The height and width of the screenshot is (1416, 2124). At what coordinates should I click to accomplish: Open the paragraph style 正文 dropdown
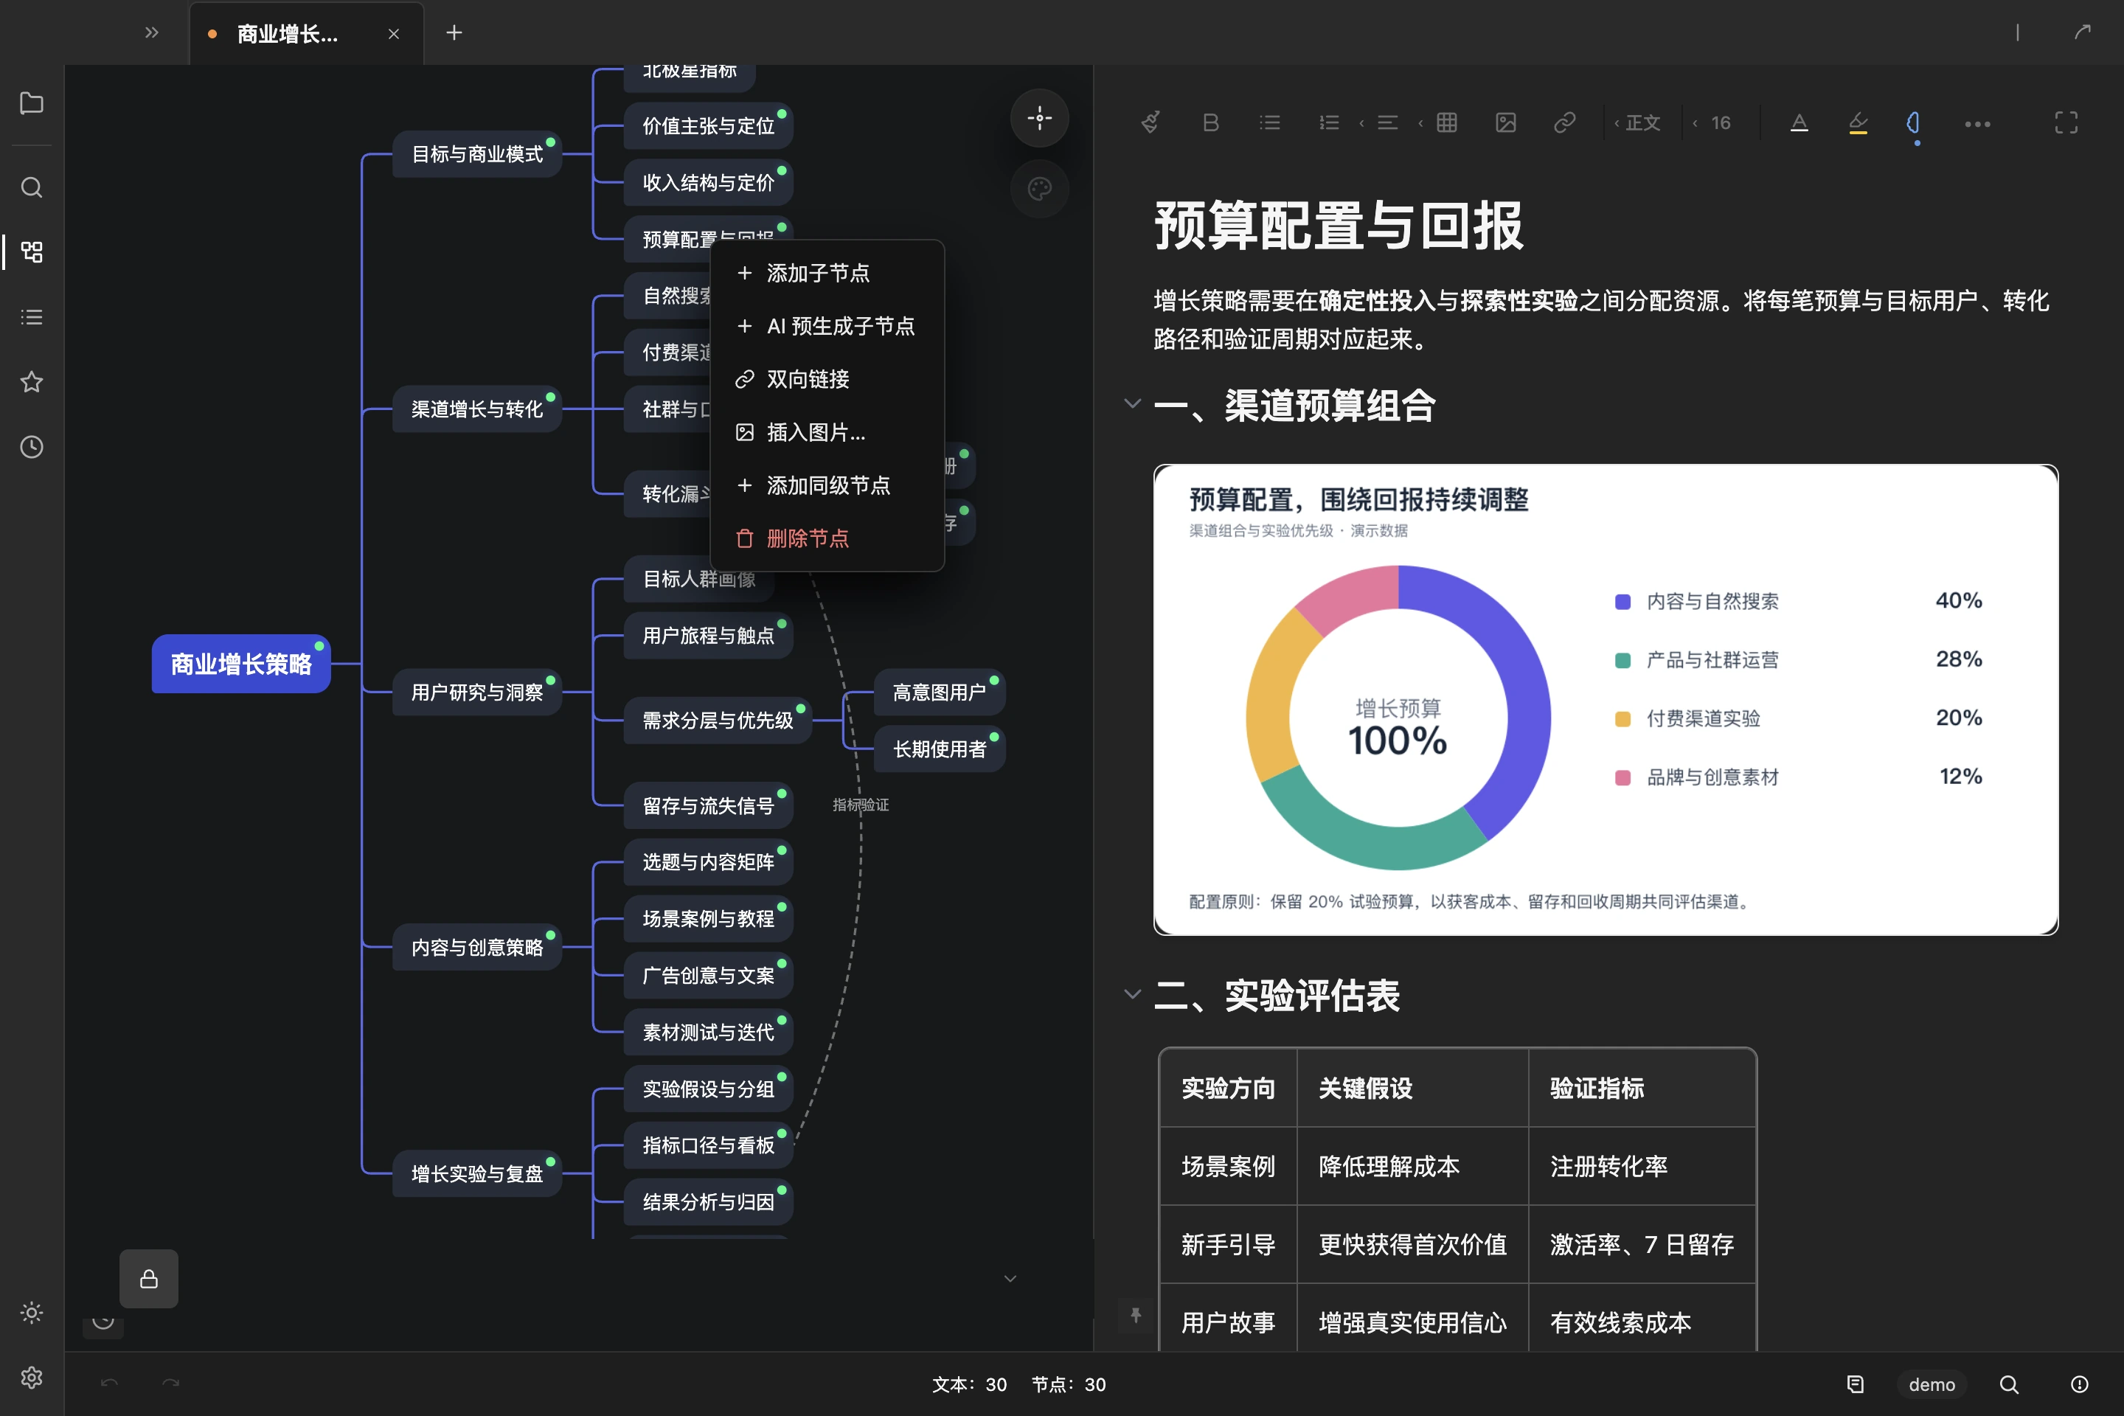1637,123
